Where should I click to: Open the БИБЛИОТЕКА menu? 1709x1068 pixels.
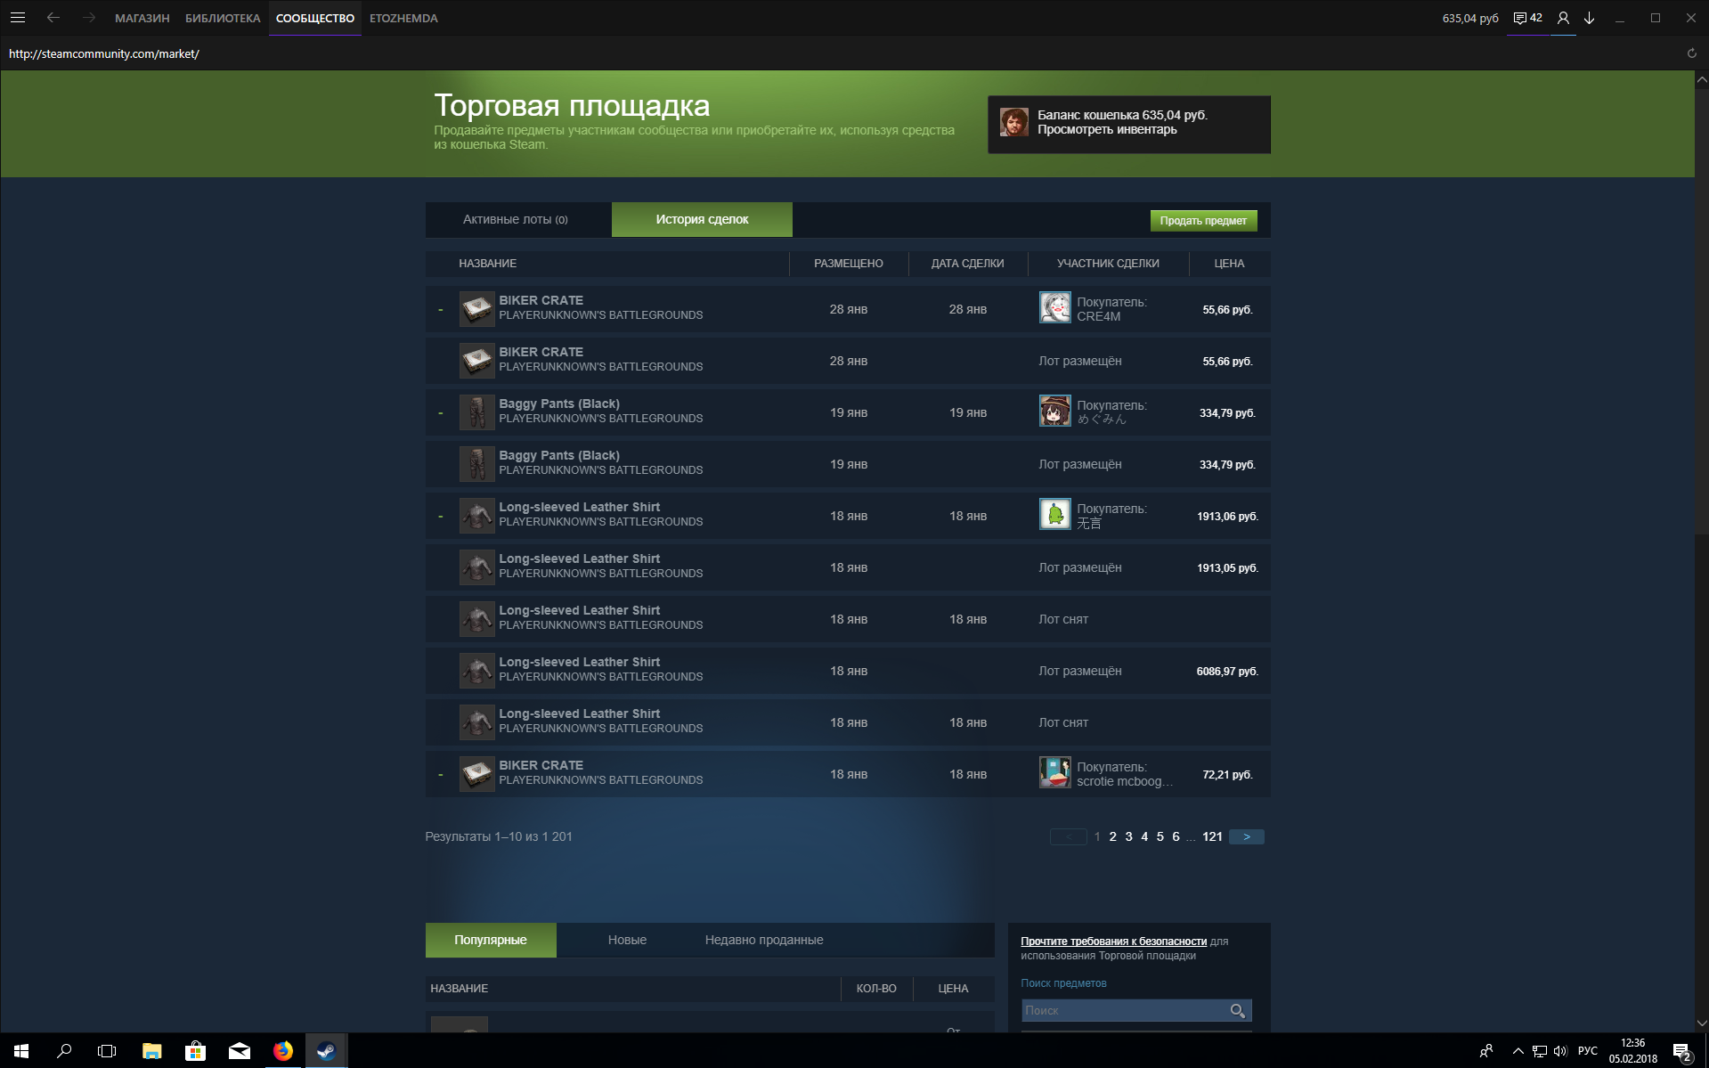(223, 18)
